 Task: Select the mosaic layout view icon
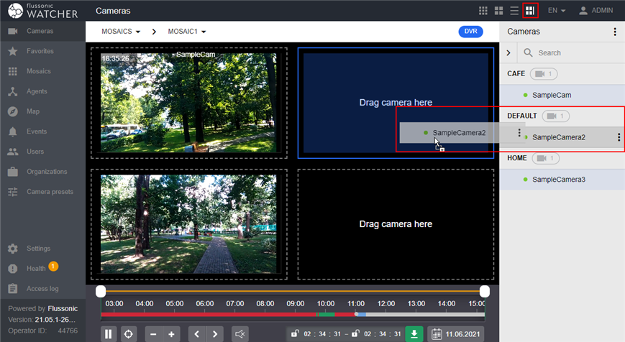click(x=530, y=11)
